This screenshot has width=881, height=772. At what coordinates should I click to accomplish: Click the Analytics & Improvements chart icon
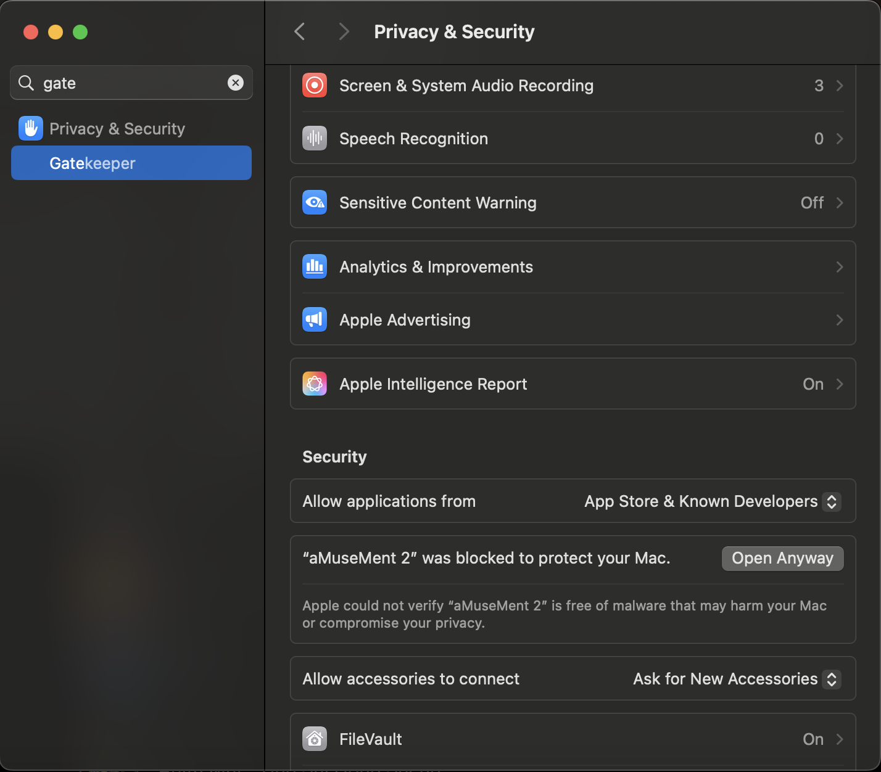click(315, 266)
